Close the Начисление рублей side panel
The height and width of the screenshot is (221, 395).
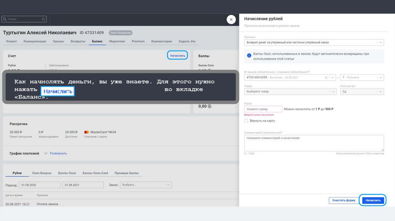pyautogui.click(x=231, y=20)
